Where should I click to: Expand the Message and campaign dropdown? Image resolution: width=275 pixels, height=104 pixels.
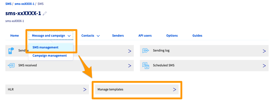click(x=51, y=36)
